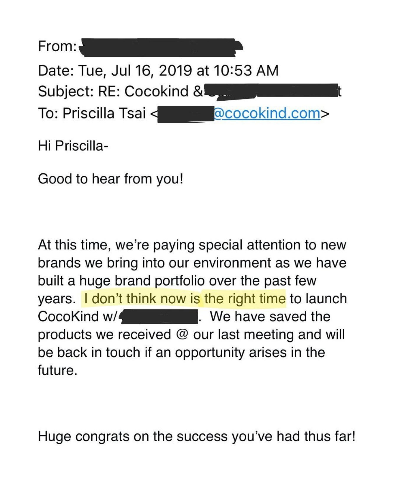Screen dimensions: 398x498
Task: Open the @cocokind.com email link
Action: 267,113
